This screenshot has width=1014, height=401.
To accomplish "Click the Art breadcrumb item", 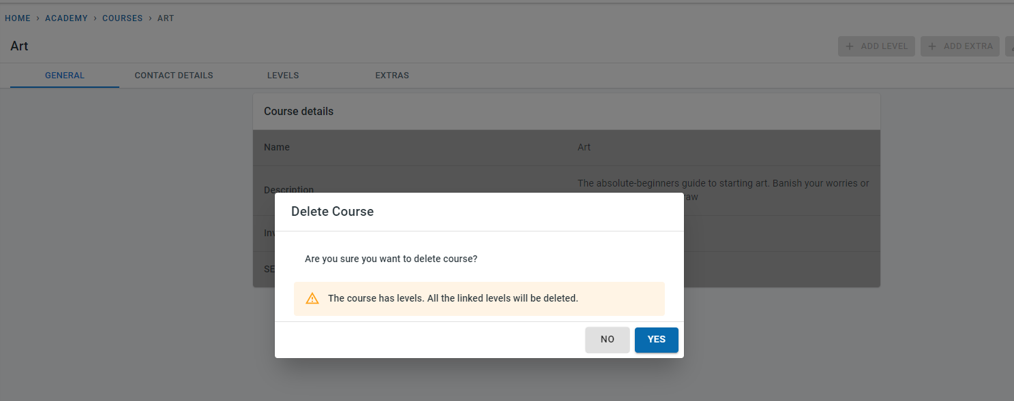I will (x=166, y=18).
